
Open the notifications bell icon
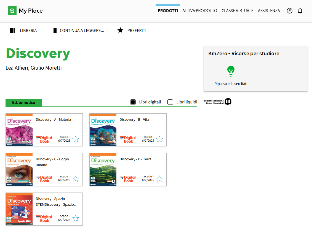pyautogui.click(x=300, y=11)
